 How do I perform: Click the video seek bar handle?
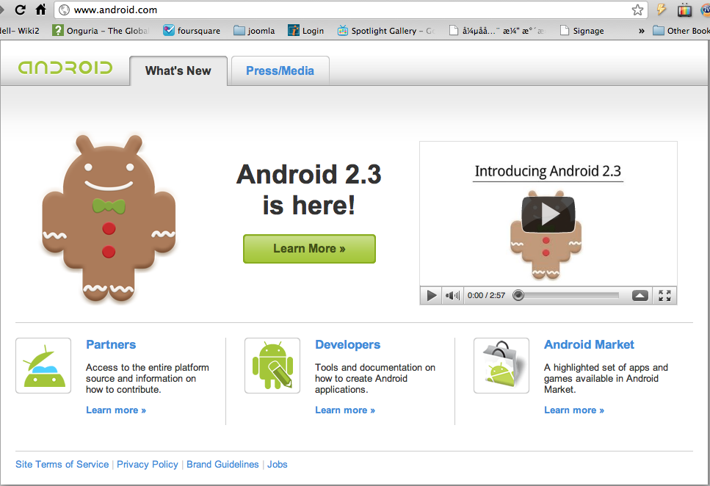pos(518,295)
